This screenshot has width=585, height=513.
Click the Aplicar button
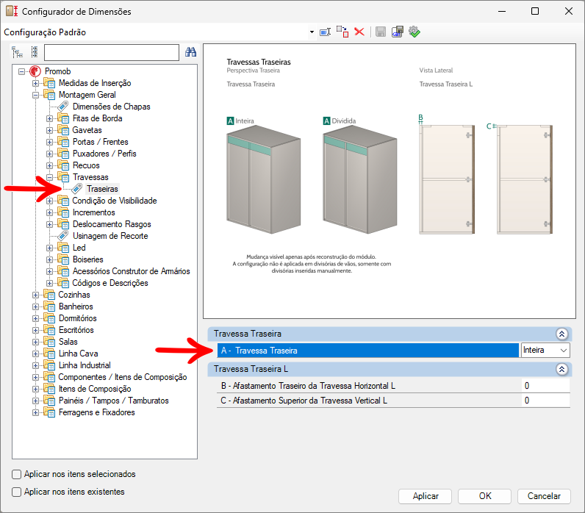426,496
